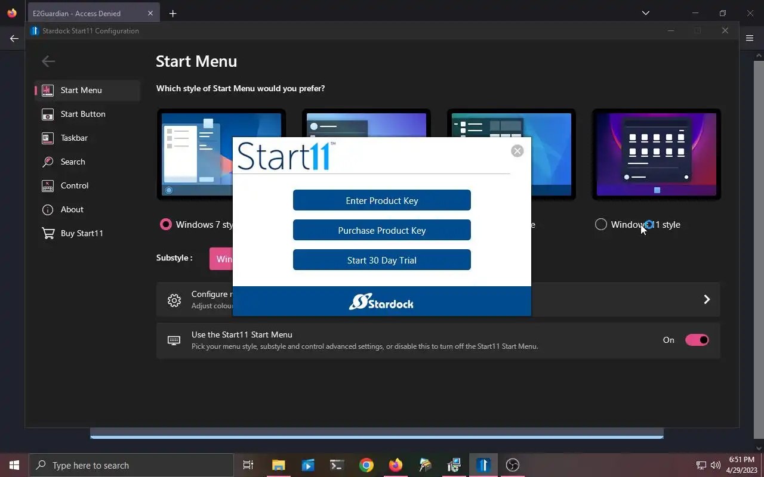This screenshot has height=477, width=764.
Task: Click the network icon in system tray
Action: (x=701, y=465)
